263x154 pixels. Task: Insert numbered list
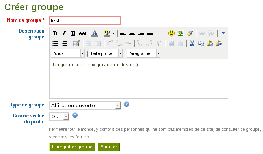tap(64, 44)
